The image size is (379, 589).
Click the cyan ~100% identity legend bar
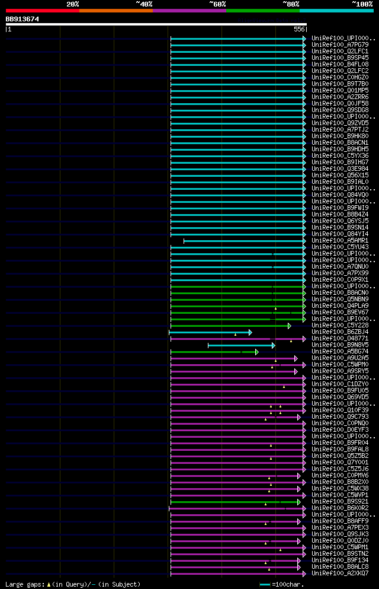click(336, 11)
